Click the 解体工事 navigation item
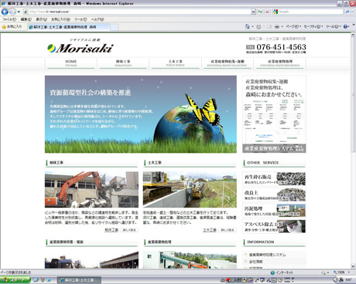Viewport: 356px width, 284px height. point(123,63)
